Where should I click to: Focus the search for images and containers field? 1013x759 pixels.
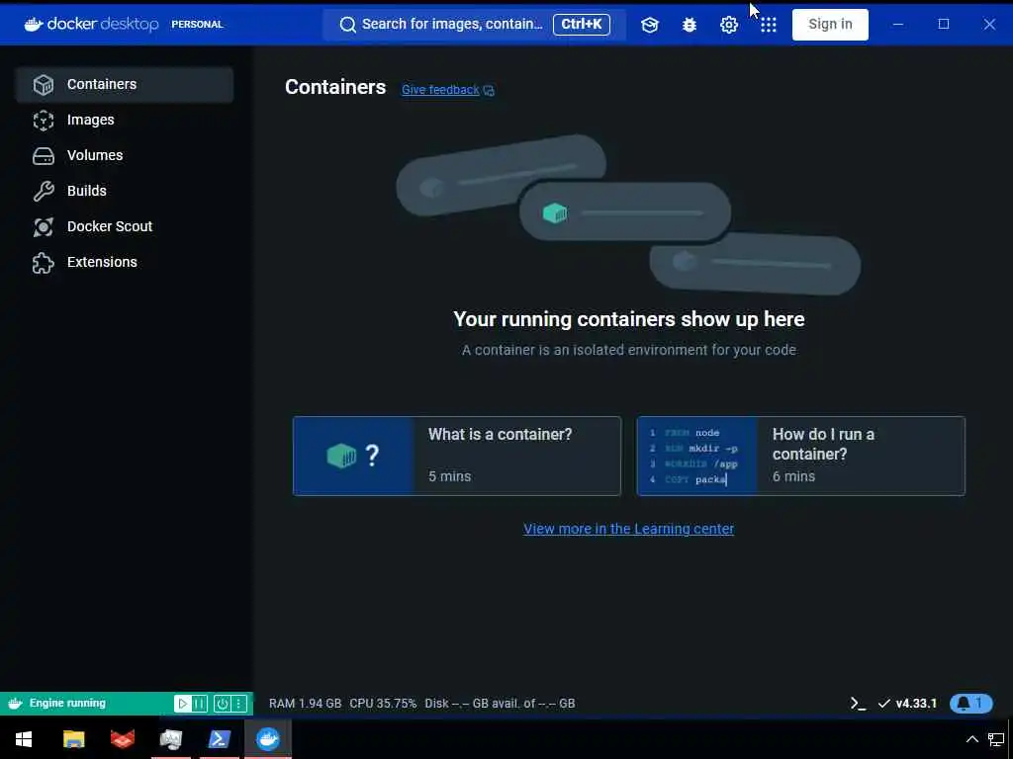click(x=474, y=25)
